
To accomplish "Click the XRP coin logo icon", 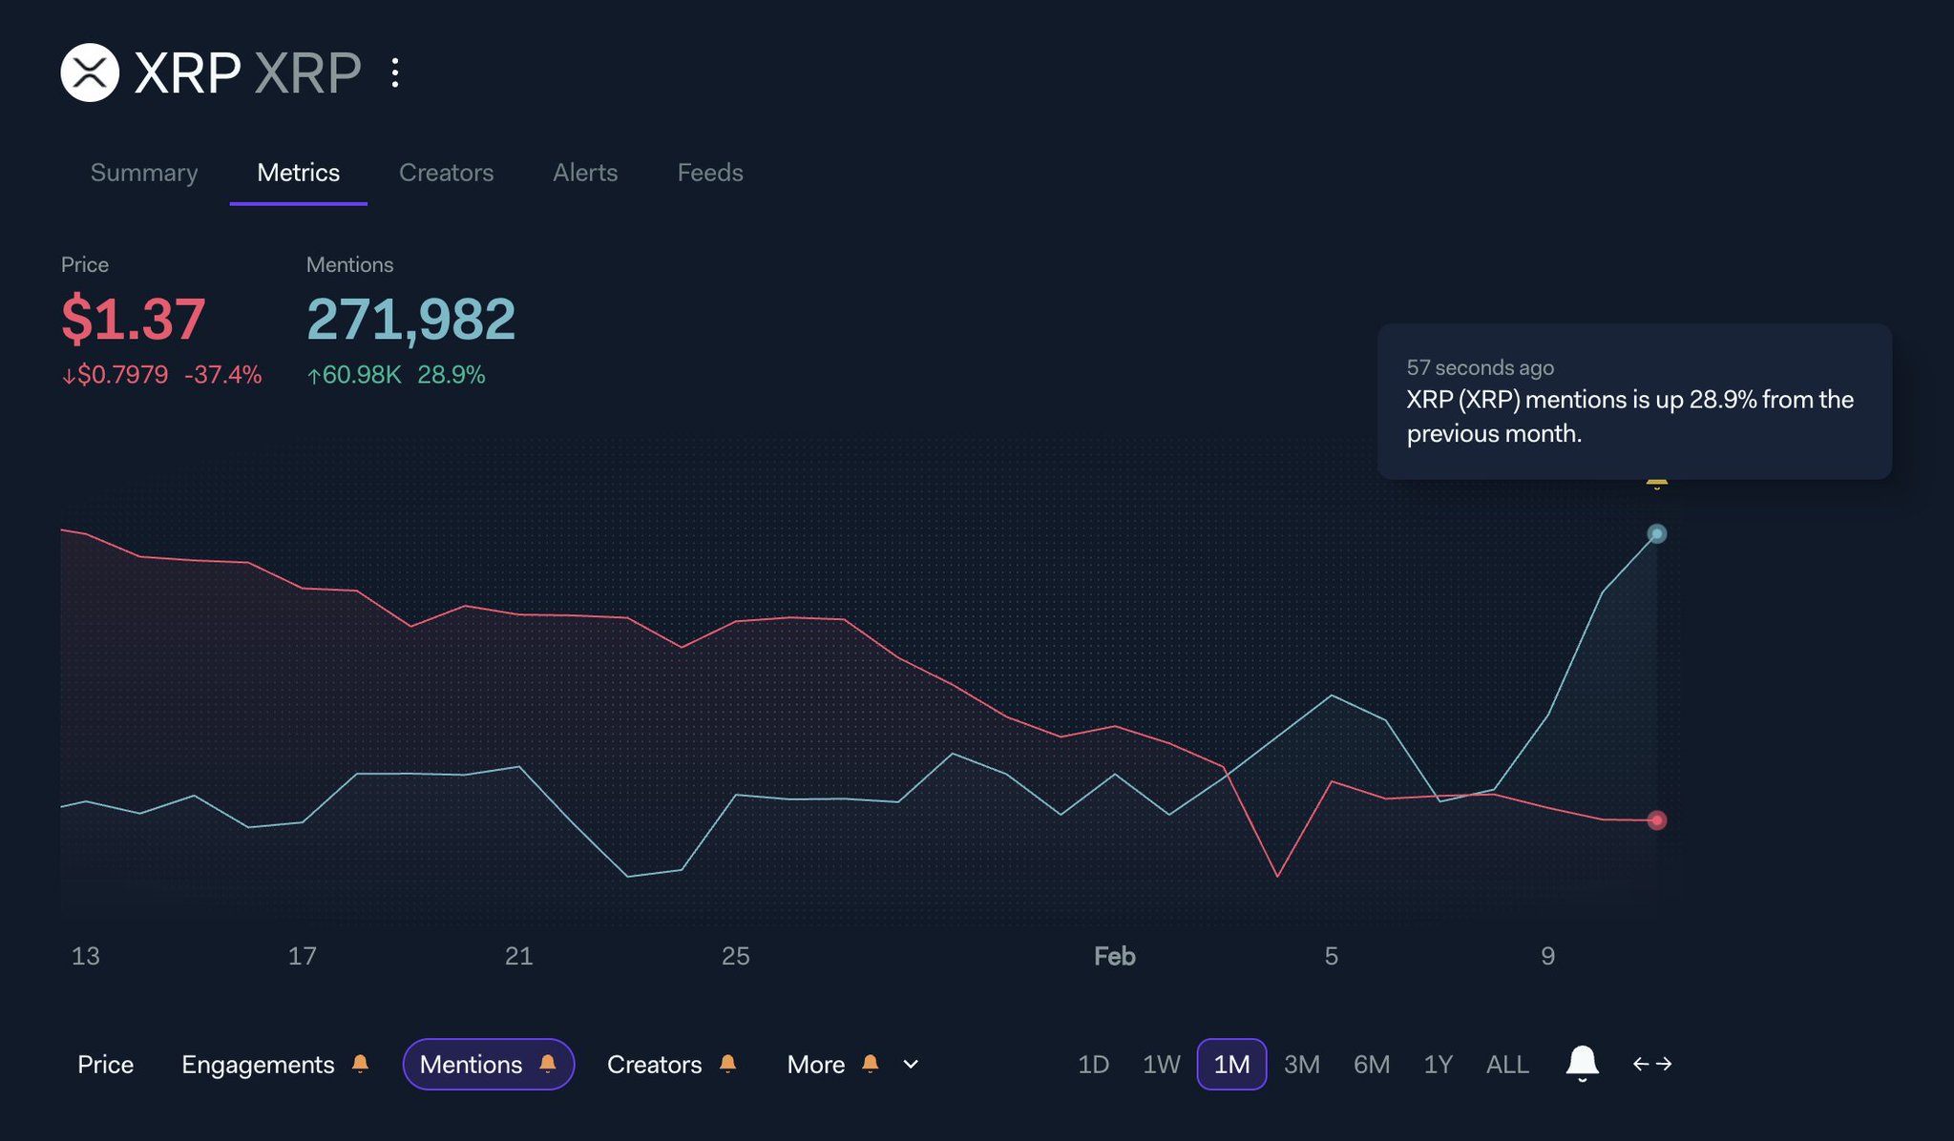I will click(x=90, y=73).
